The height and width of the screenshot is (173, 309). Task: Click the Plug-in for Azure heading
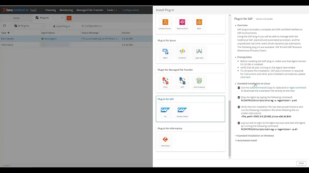click(167, 41)
